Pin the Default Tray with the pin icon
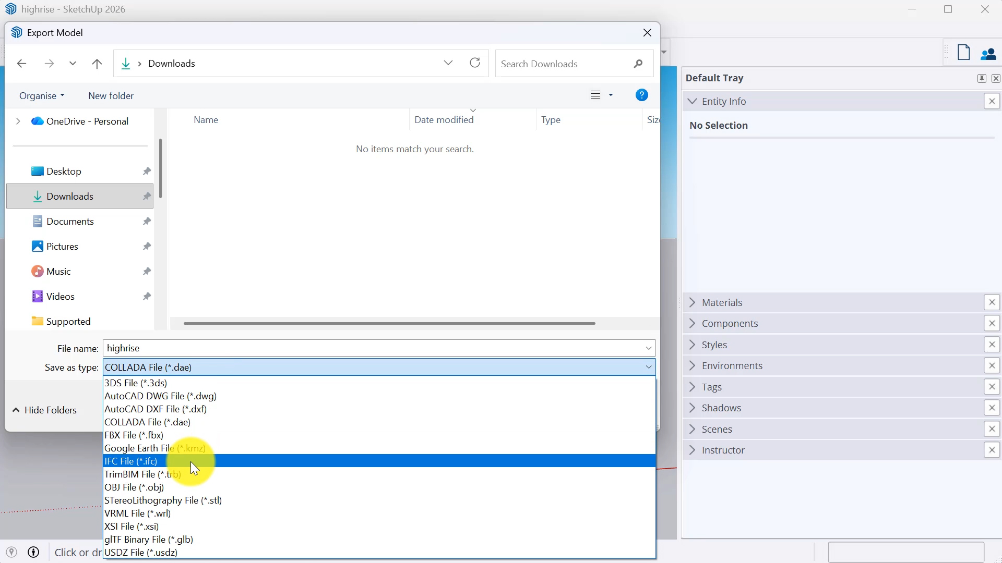1002x563 pixels. (982, 78)
